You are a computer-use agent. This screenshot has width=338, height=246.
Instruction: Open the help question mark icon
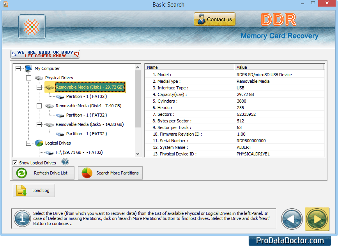coord(65,162)
